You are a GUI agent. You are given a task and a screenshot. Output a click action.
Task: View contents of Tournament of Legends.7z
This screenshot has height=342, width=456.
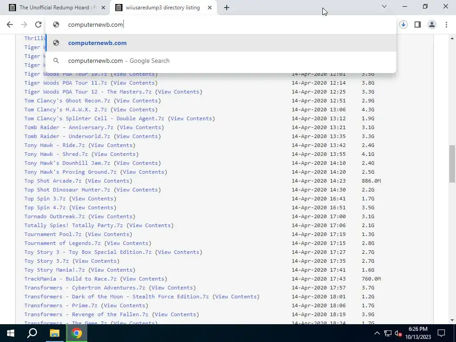point(127,243)
